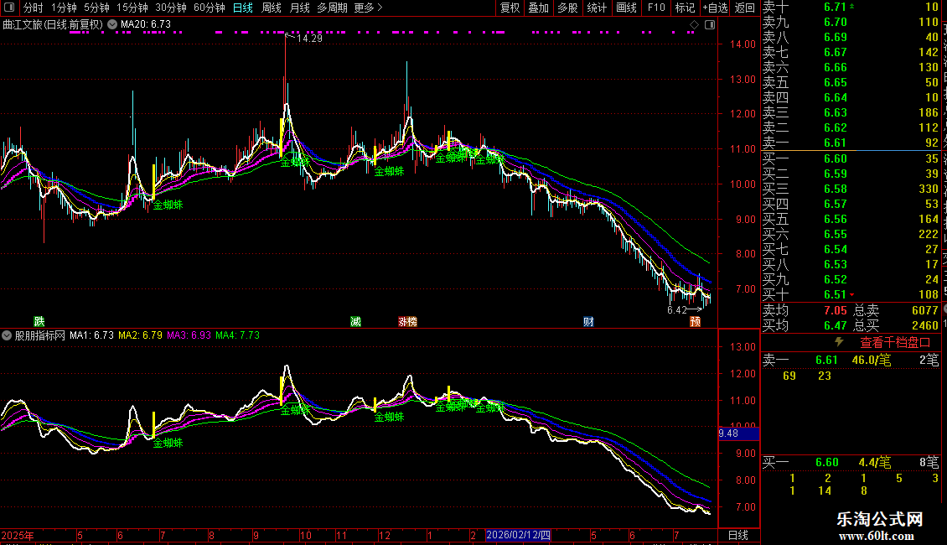Click the red 涨榜 event marker
The height and width of the screenshot is (545, 947).
click(407, 321)
